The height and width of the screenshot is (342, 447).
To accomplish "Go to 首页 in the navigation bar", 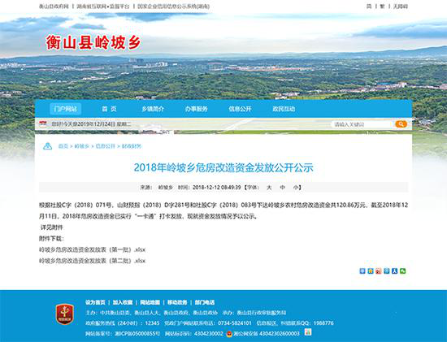I will [x=109, y=109].
